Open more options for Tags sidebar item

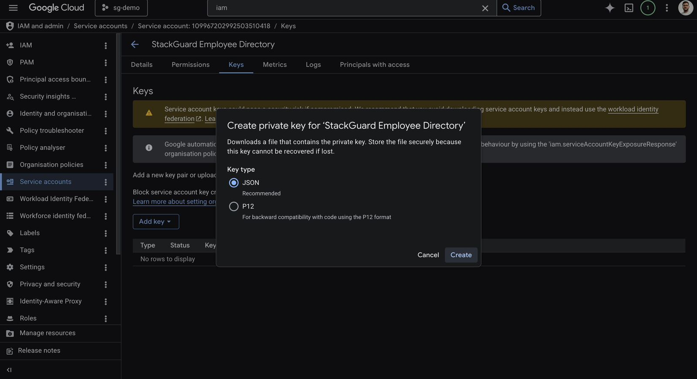tap(105, 250)
